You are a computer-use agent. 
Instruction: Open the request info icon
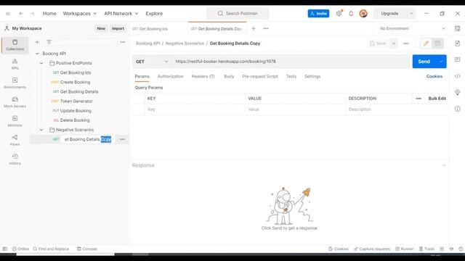457,109
